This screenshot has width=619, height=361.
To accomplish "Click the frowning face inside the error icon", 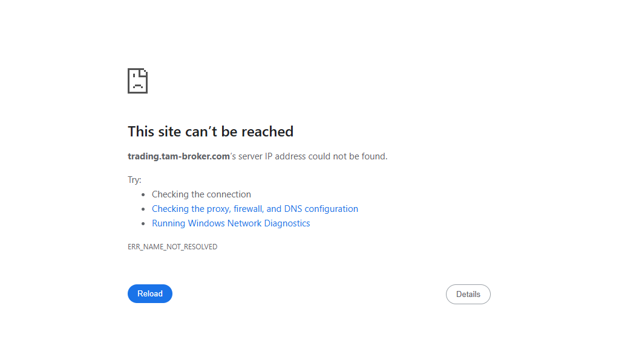I will click(x=137, y=85).
